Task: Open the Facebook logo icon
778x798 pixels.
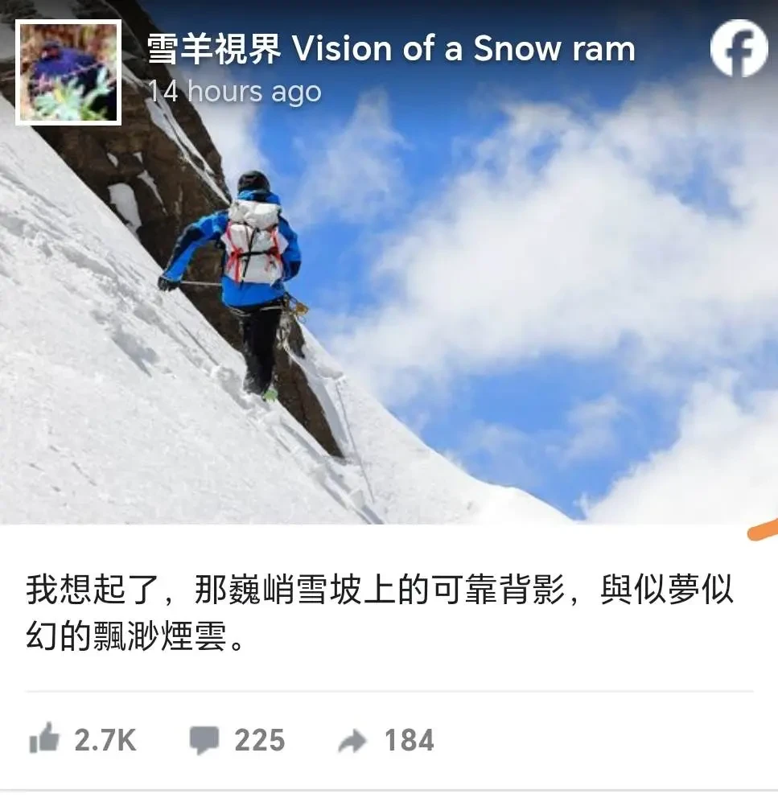Action: coord(739,48)
